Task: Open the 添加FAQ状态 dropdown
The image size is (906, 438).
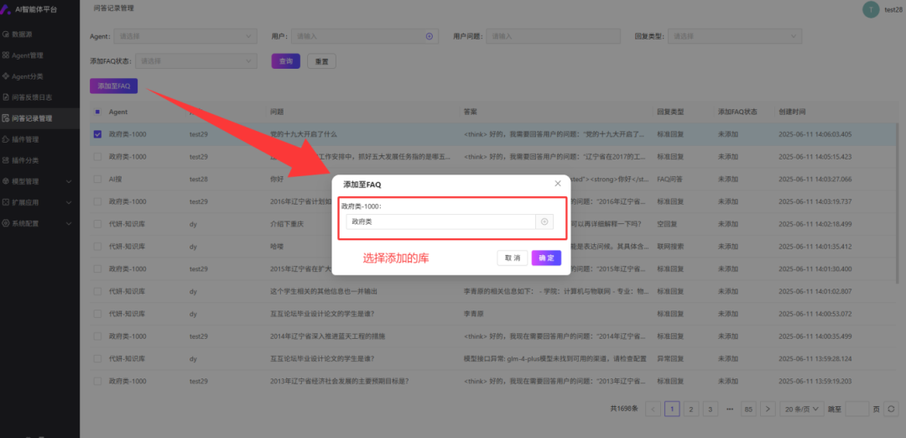Action: click(196, 60)
